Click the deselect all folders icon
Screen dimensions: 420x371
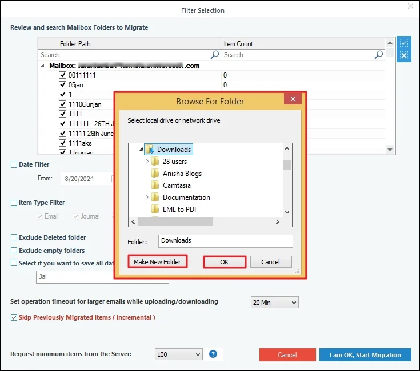pos(404,55)
